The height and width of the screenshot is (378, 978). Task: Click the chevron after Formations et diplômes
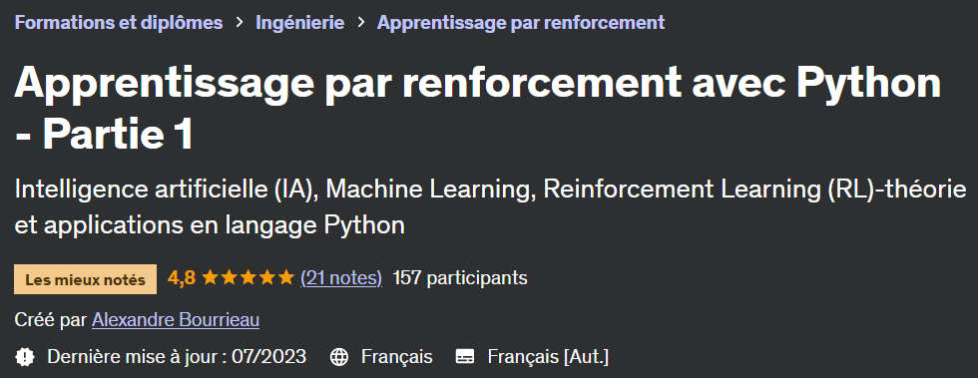(x=240, y=23)
